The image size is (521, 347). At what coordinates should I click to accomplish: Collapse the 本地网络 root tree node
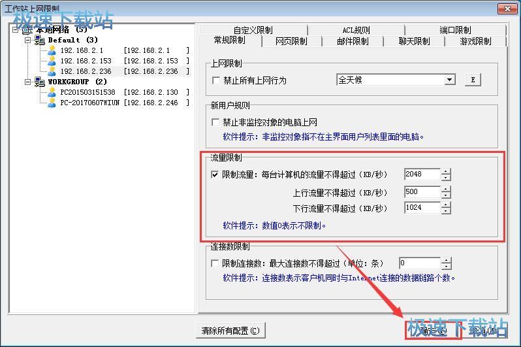point(15,29)
